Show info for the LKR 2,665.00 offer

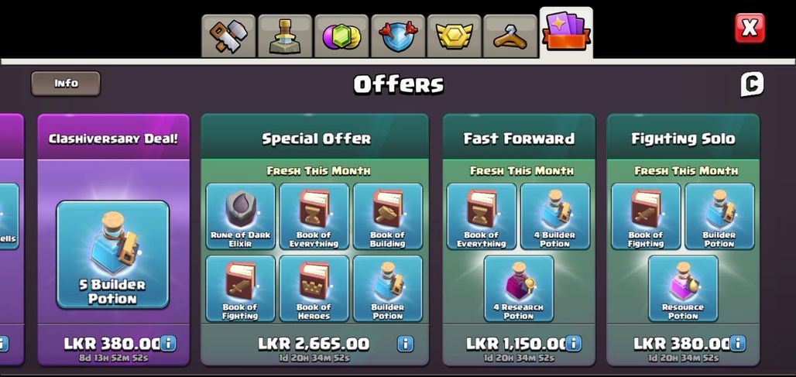point(405,344)
